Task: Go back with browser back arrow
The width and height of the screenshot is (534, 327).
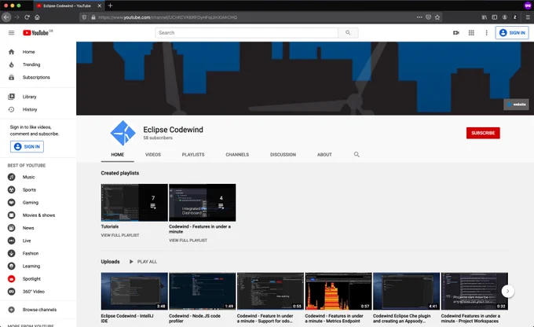Action: pos(6,17)
